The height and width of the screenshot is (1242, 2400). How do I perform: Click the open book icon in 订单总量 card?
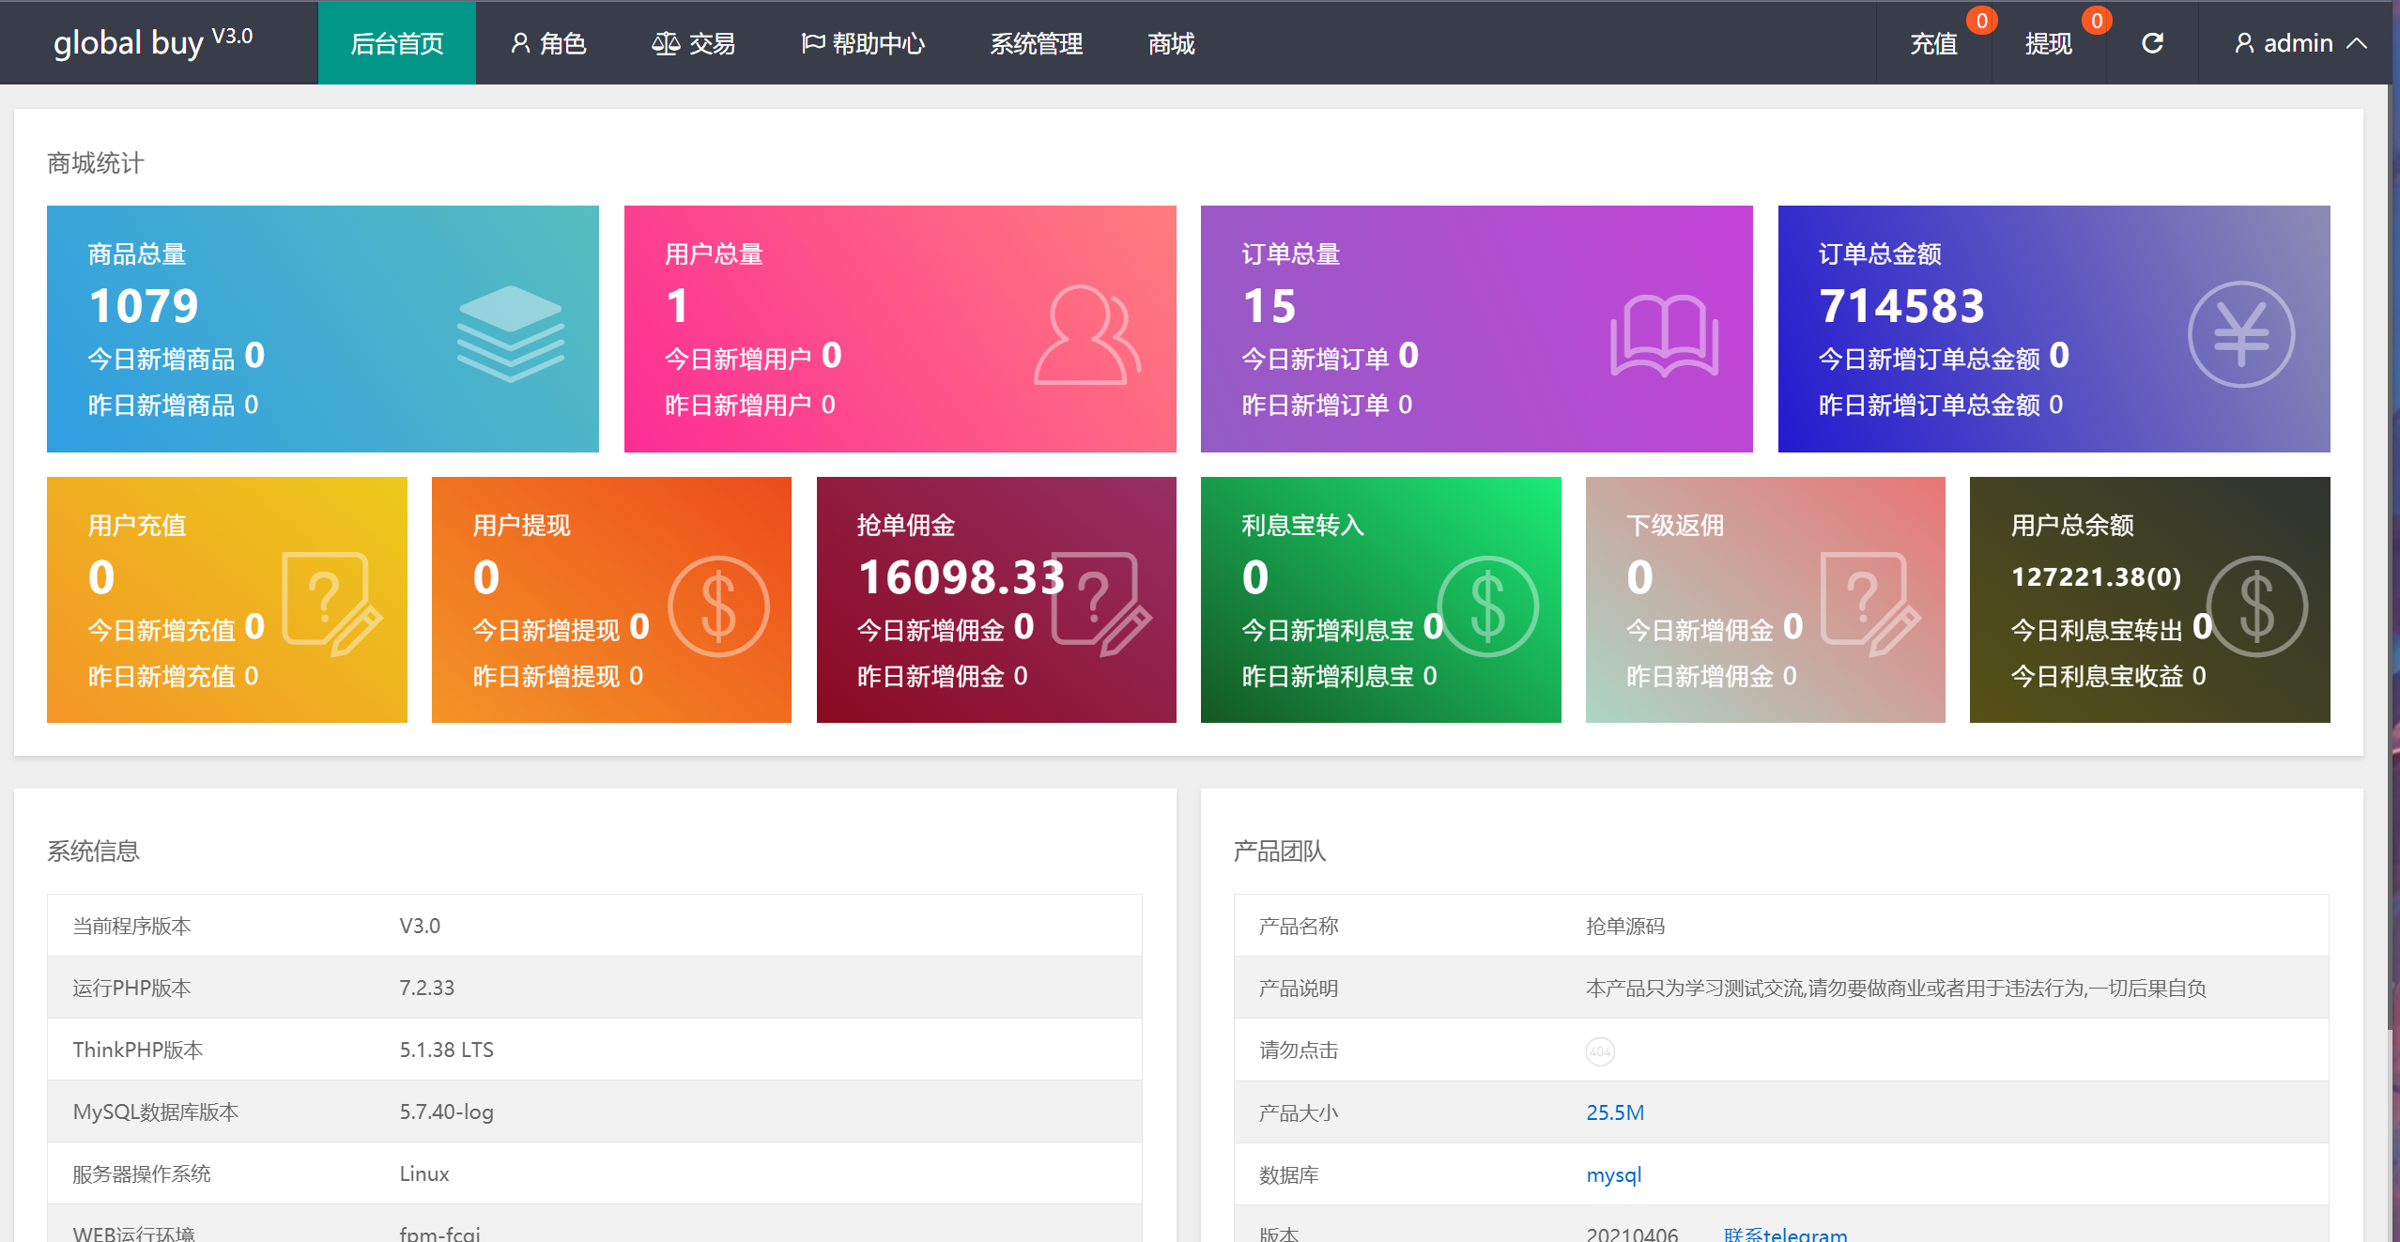click(x=1664, y=335)
